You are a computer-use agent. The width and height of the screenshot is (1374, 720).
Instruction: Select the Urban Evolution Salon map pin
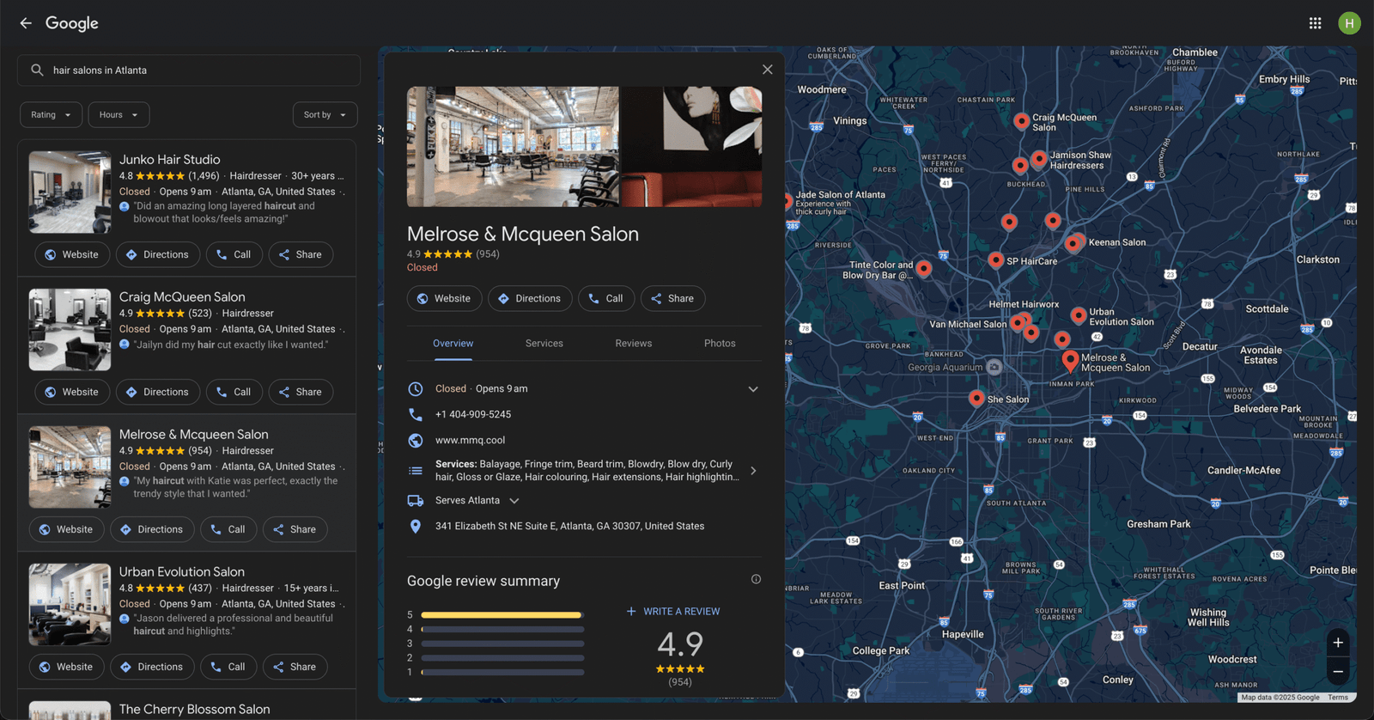coord(1078,315)
